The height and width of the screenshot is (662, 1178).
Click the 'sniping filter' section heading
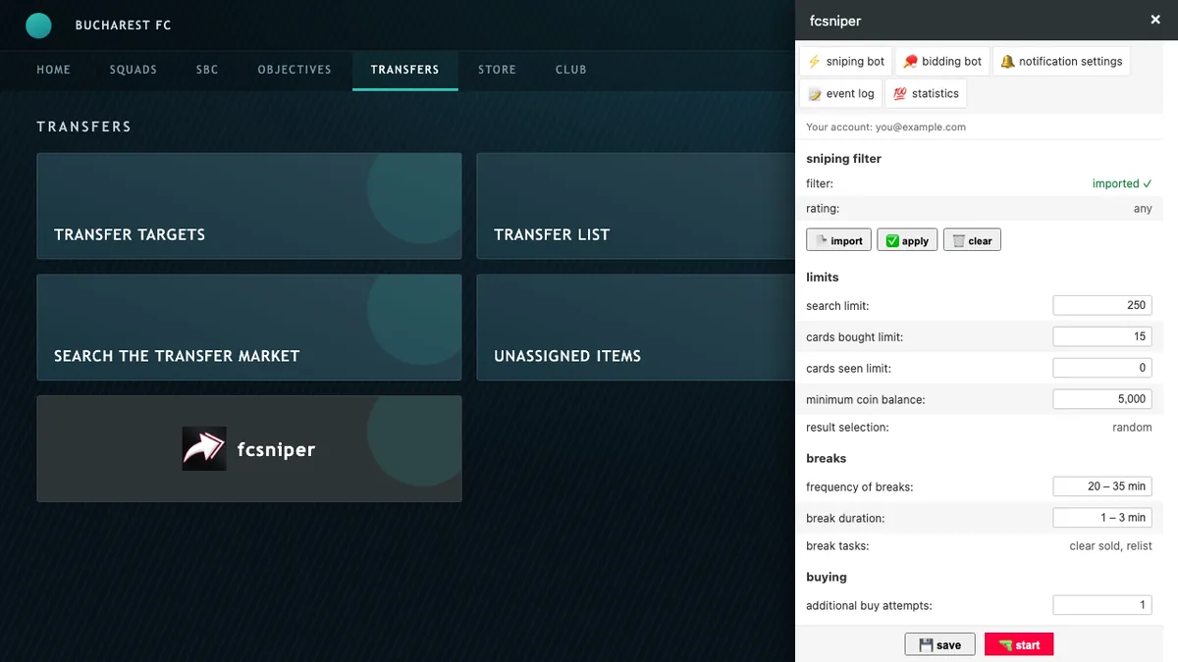pyautogui.click(x=843, y=159)
